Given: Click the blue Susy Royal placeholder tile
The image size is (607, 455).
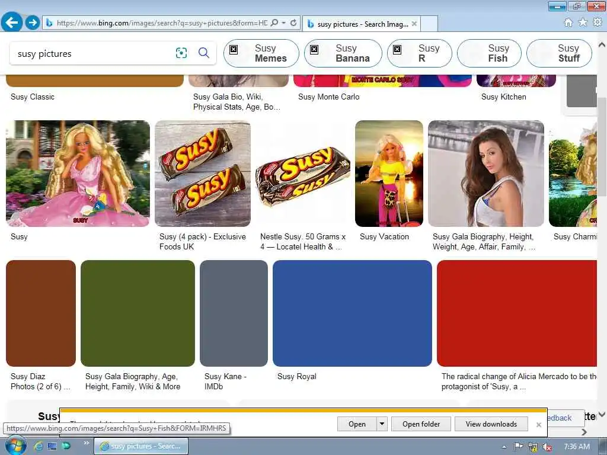Looking at the screenshot, I should click(x=352, y=313).
